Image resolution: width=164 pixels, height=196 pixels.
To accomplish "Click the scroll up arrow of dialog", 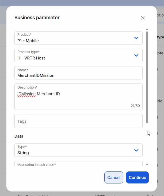I will click(147, 29).
